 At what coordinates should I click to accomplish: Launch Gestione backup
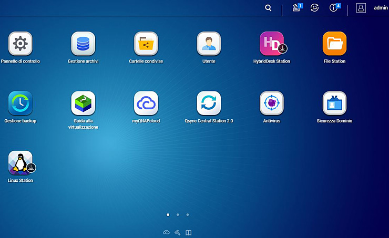20,103
